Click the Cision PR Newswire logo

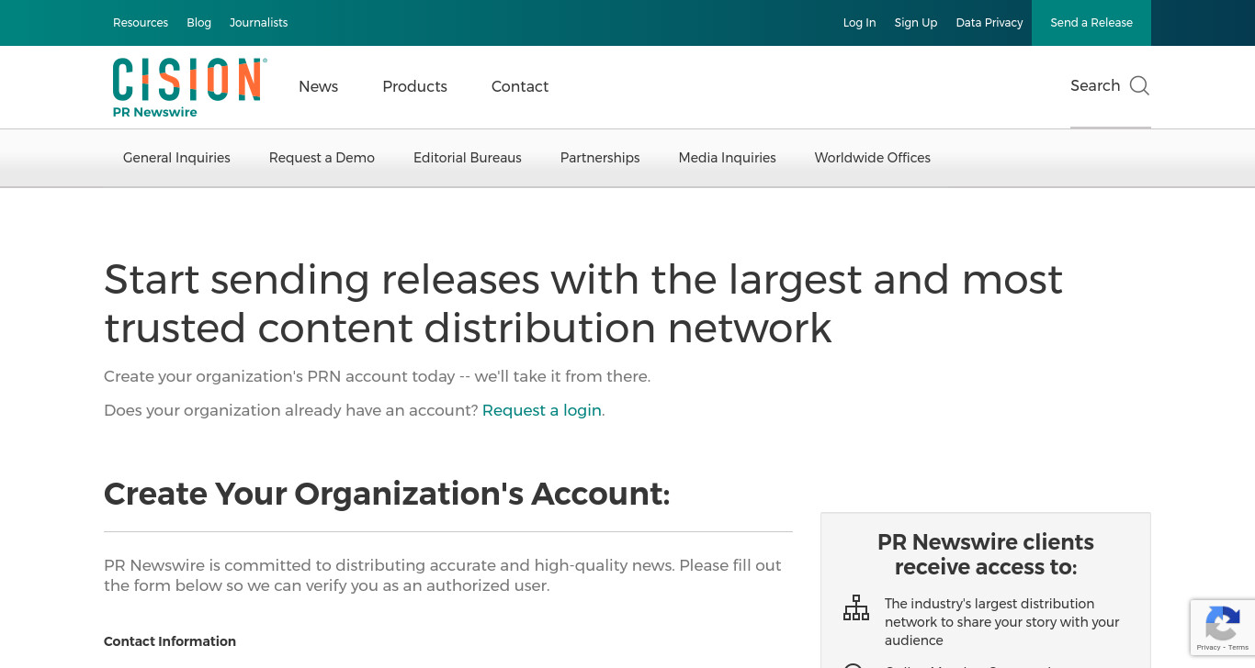pos(189,87)
